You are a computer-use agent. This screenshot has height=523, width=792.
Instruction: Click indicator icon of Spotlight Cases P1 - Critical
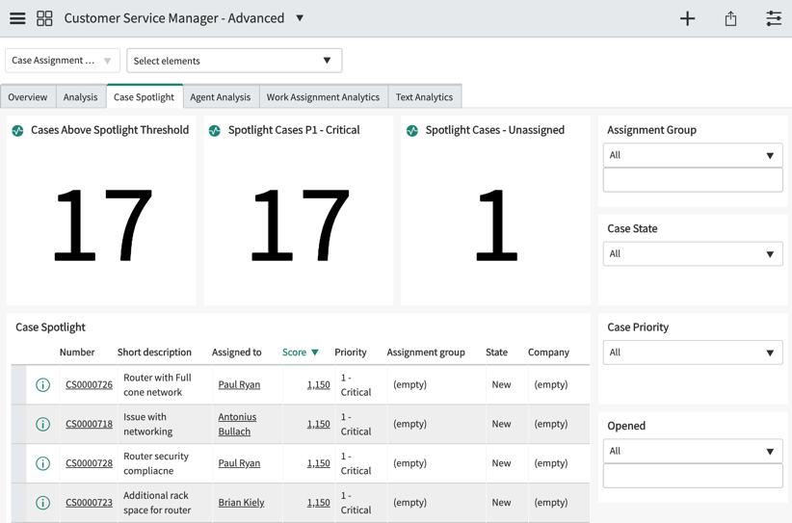tap(215, 131)
